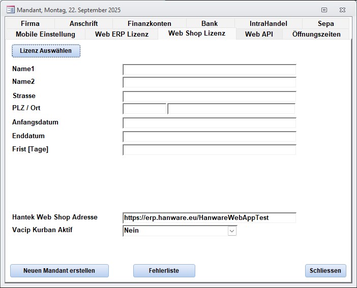Click the Frist [Tage] input box
This screenshot has width=357, height=288.
point(209,150)
